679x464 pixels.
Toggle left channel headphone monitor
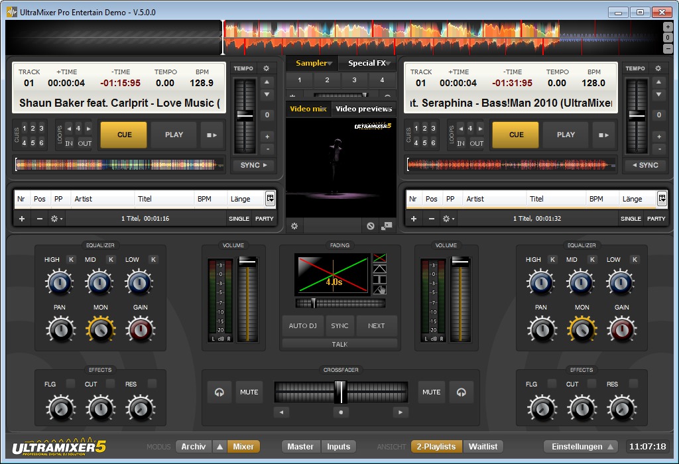point(219,392)
